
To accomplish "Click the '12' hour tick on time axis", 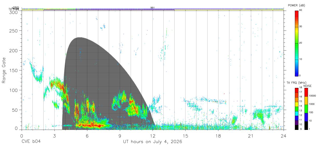I will [x=152, y=136].
